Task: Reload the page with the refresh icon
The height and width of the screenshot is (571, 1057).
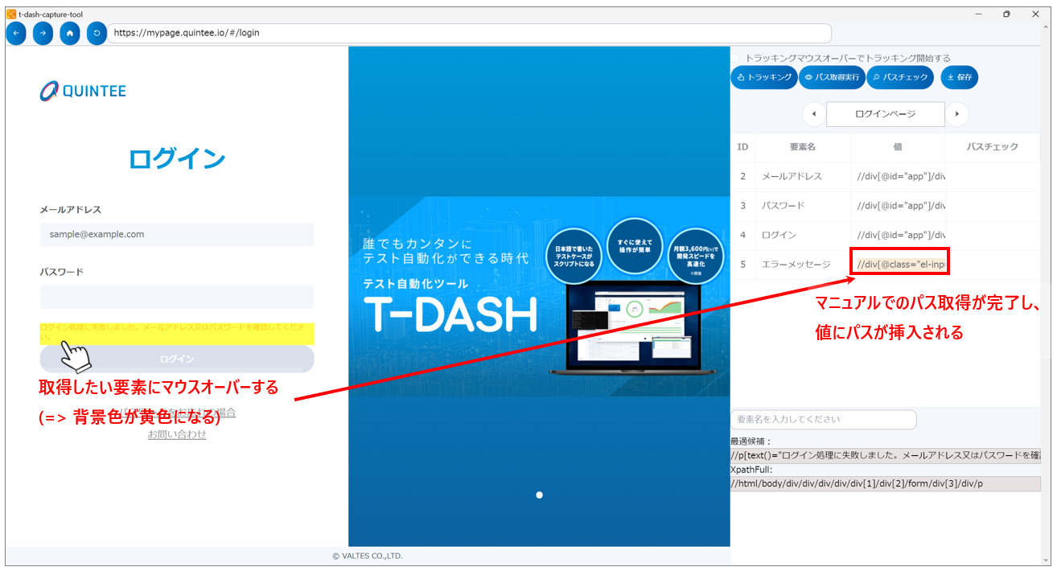Action: [97, 33]
